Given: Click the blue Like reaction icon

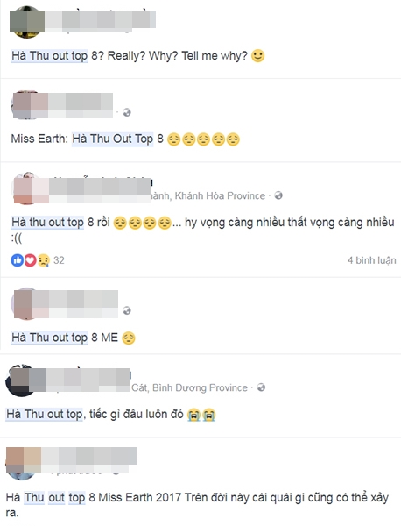Looking at the screenshot, I should pos(17,260).
